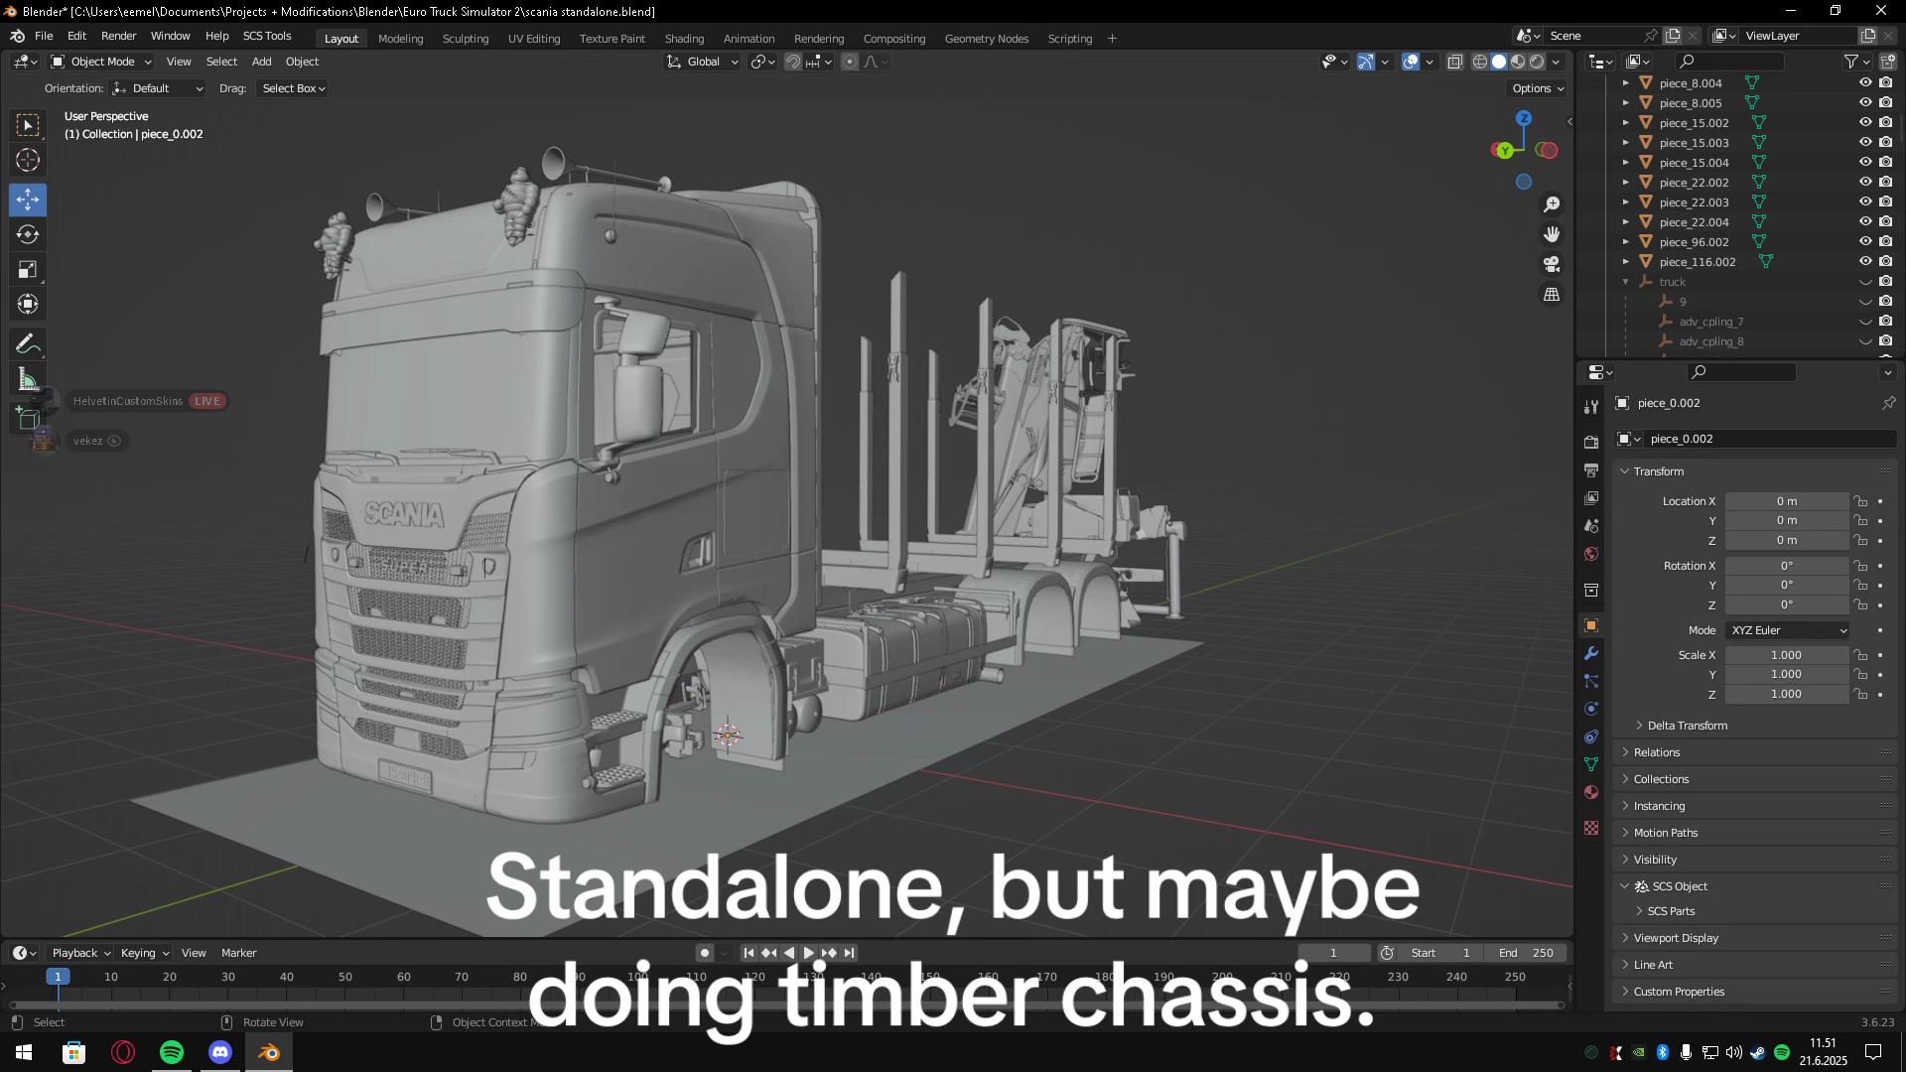The width and height of the screenshot is (1906, 1072).
Task: Open the Object Data properties tab
Action: 1591,764
